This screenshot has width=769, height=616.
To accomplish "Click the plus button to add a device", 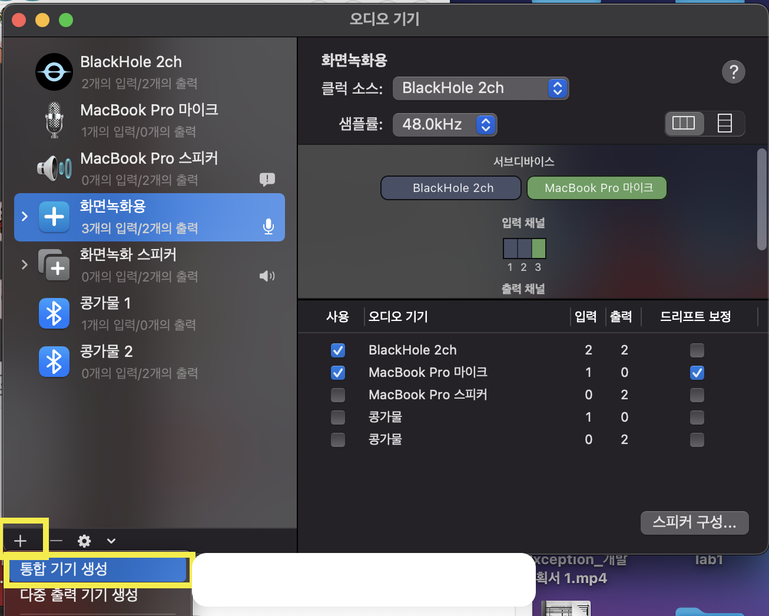I will point(21,541).
